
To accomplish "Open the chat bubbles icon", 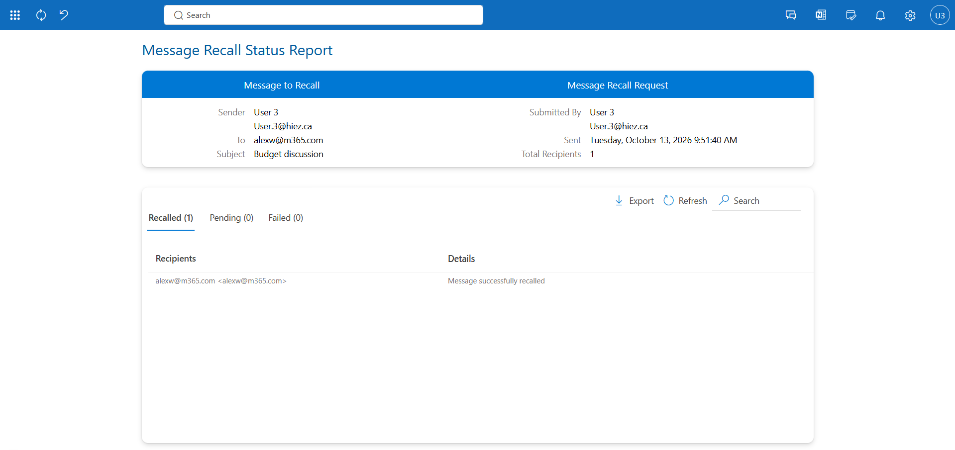I will pos(791,15).
